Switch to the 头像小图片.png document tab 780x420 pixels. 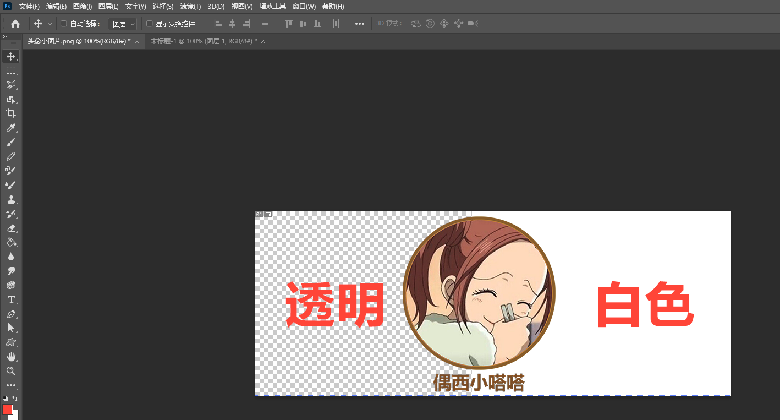[x=79, y=41]
